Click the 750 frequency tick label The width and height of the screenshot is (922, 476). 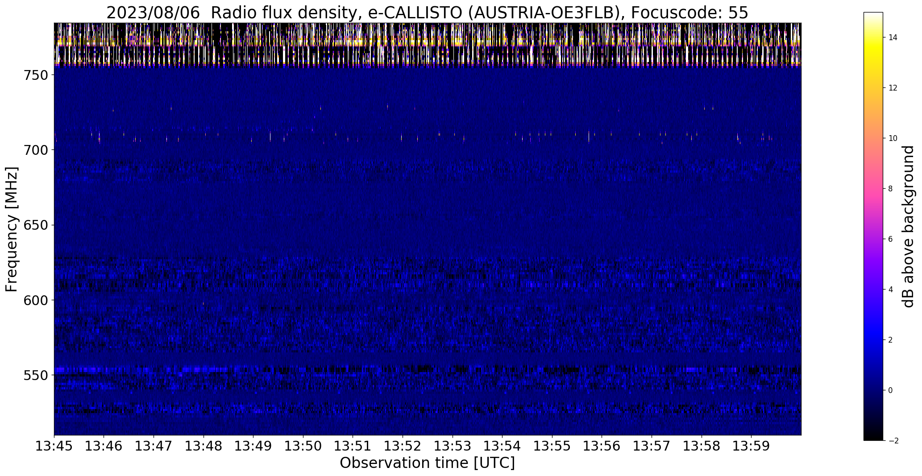click(x=35, y=75)
